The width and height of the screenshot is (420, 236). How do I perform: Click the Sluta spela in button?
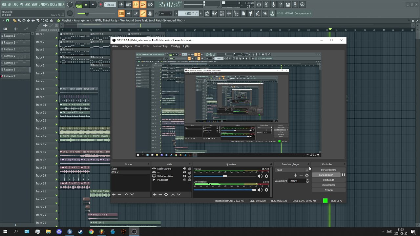click(326, 175)
